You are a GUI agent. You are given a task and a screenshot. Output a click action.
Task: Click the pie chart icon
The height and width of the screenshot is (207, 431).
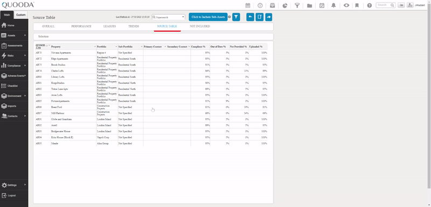(x=285, y=5)
